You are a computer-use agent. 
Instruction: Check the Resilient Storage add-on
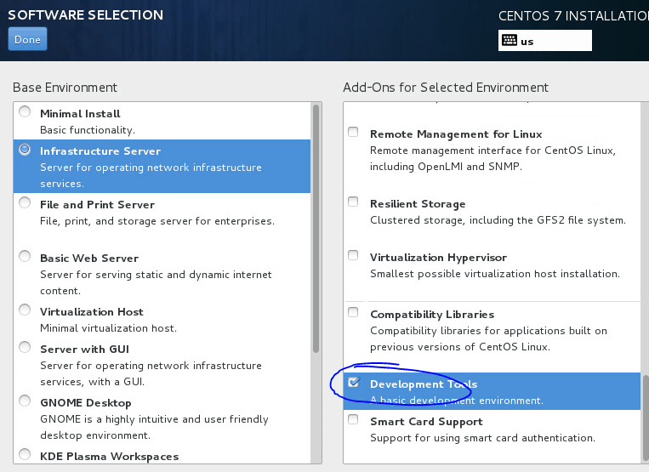point(353,202)
